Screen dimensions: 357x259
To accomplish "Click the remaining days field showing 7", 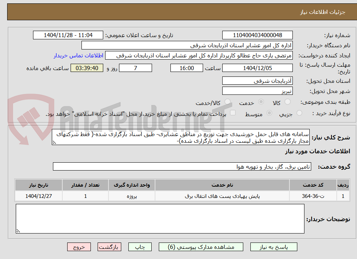I will [136, 68].
